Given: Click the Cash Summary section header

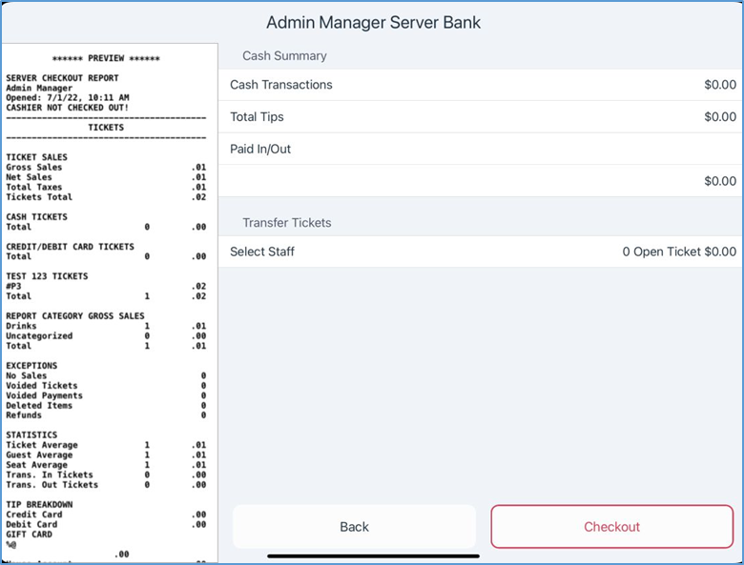Looking at the screenshot, I should pyautogui.click(x=284, y=56).
